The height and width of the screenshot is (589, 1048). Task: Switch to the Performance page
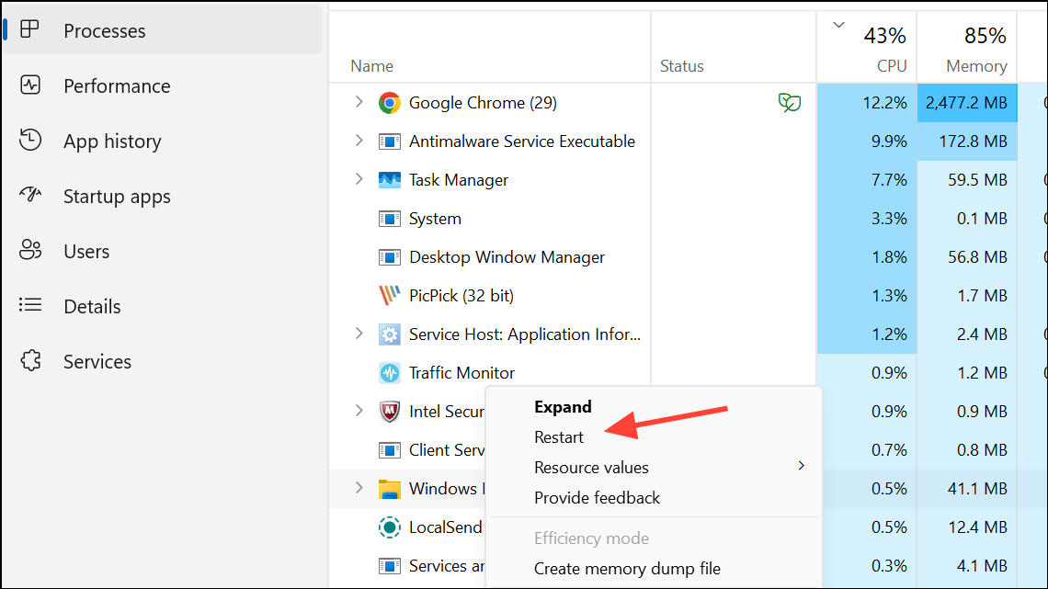pyautogui.click(x=117, y=86)
